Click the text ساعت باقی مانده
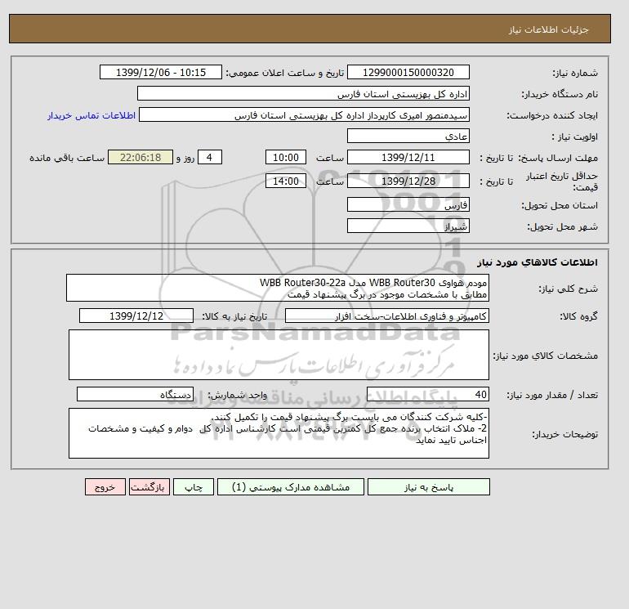 67,158
